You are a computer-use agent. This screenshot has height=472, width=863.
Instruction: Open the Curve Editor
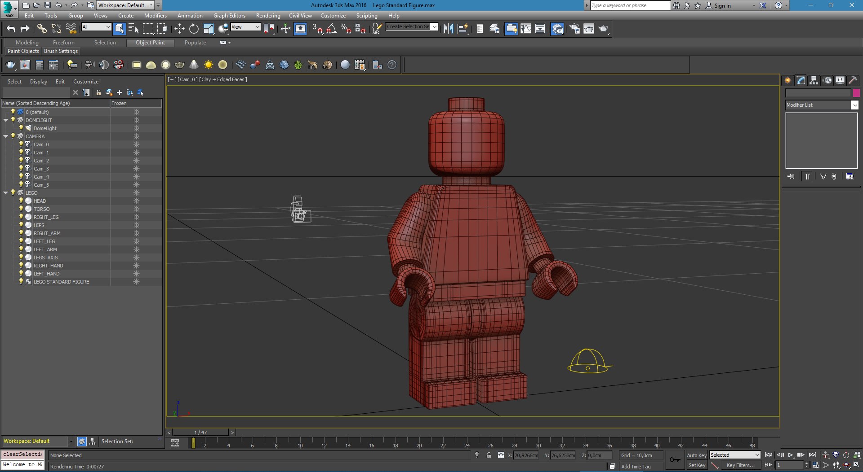[526, 29]
